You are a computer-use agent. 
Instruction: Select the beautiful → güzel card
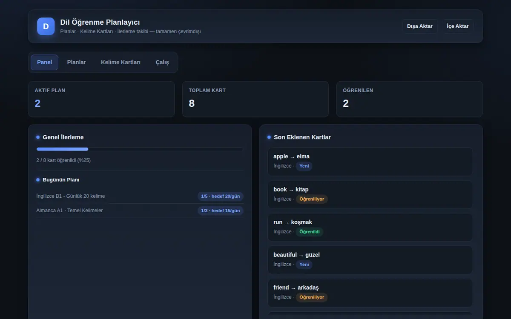[x=370, y=260]
